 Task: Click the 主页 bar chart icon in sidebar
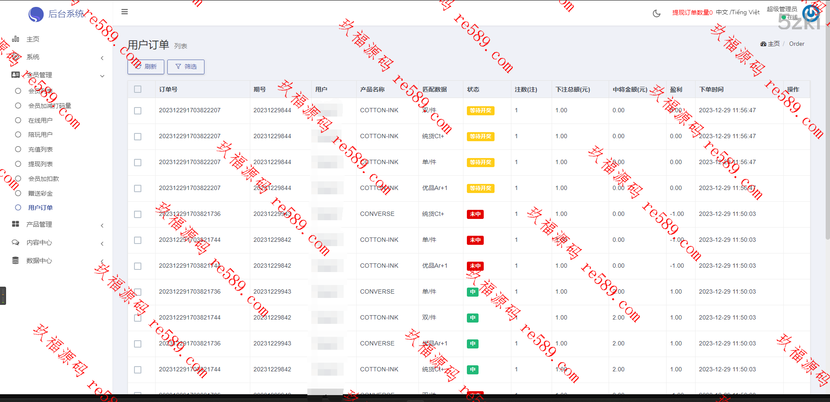[x=16, y=39]
